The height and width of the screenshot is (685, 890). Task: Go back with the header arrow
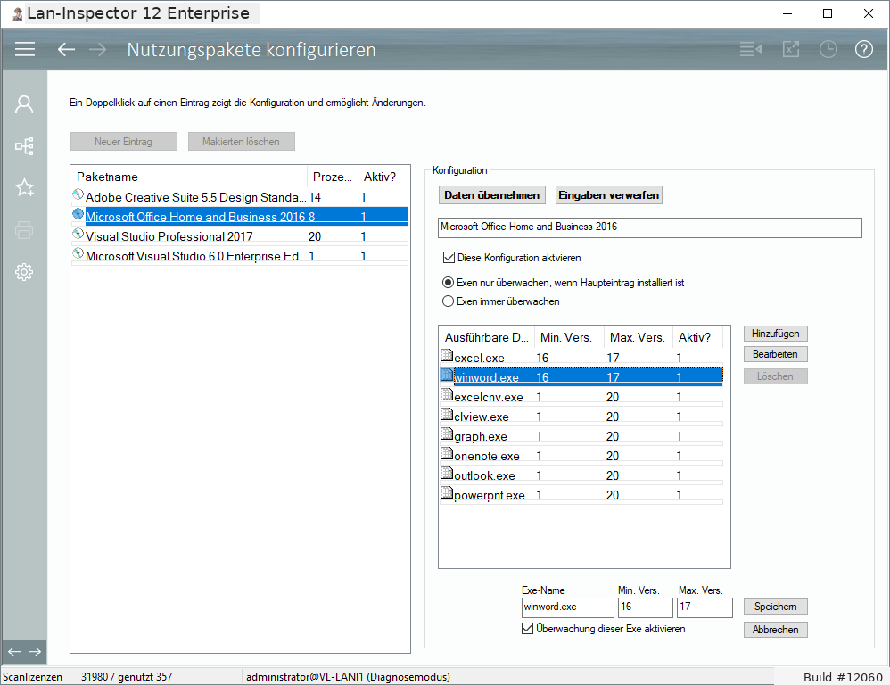pyautogui.click(x=66, y=49)
